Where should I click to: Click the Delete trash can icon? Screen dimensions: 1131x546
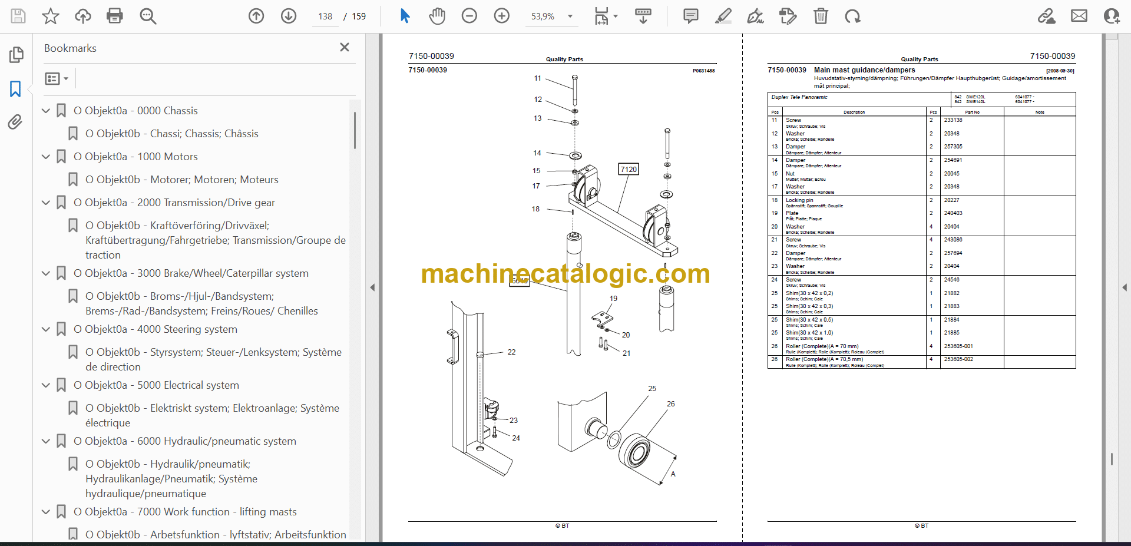pyautogui.click(x=821, y=16)
